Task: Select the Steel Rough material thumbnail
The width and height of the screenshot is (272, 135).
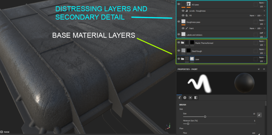Action: [183, 51]
